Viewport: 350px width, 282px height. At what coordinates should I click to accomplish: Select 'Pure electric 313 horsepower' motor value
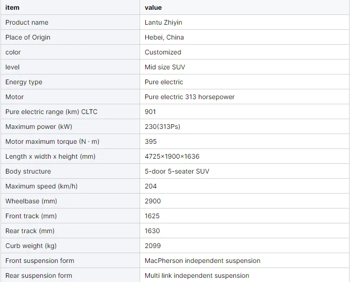point(189,97)
